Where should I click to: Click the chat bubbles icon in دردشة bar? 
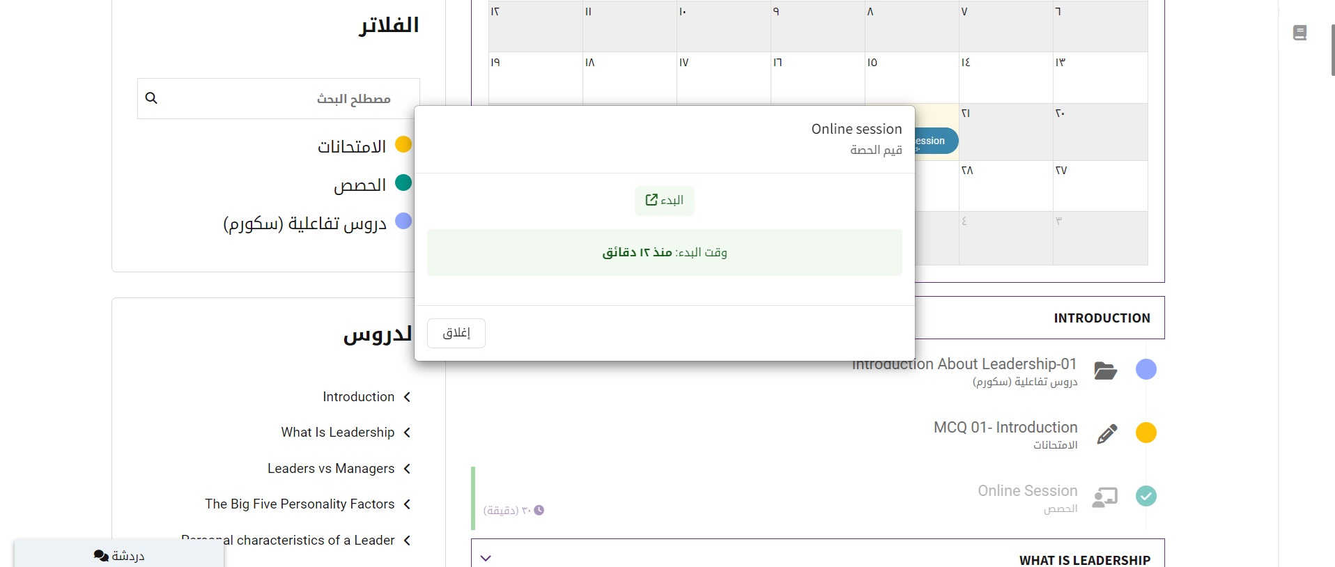click(101, 556)
